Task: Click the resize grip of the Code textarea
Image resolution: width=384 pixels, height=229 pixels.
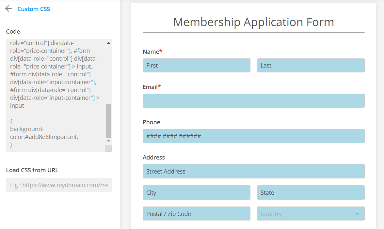Action: (109, 149)
